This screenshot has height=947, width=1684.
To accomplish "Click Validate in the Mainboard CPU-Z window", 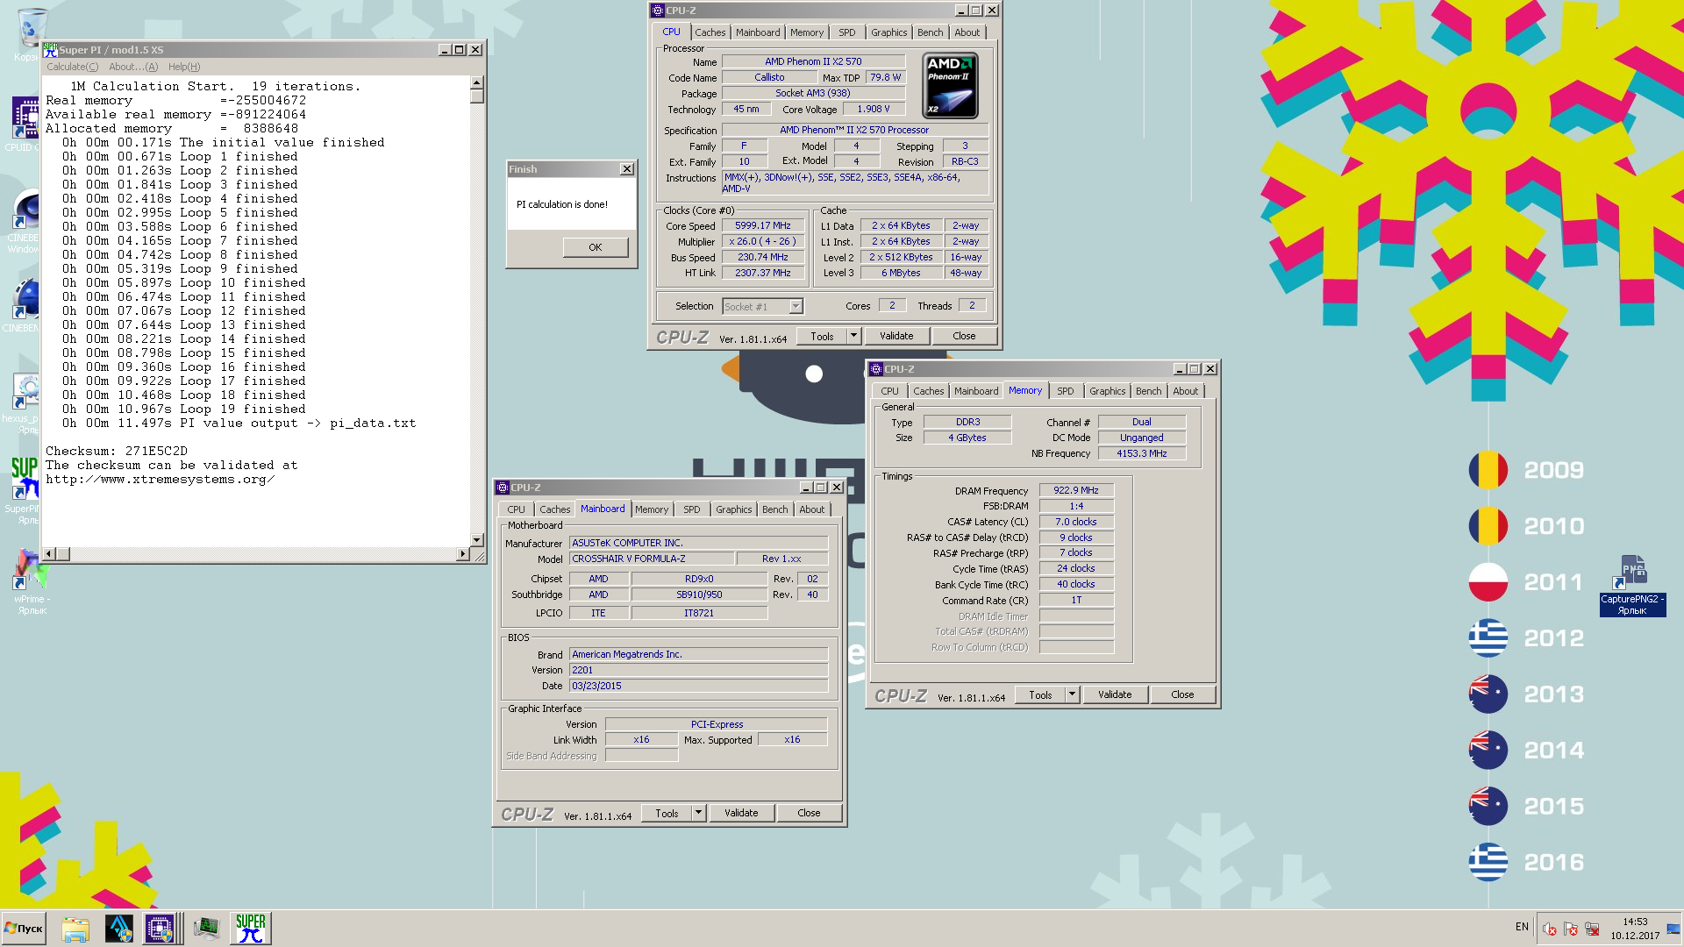I will (x=741, y=813).
